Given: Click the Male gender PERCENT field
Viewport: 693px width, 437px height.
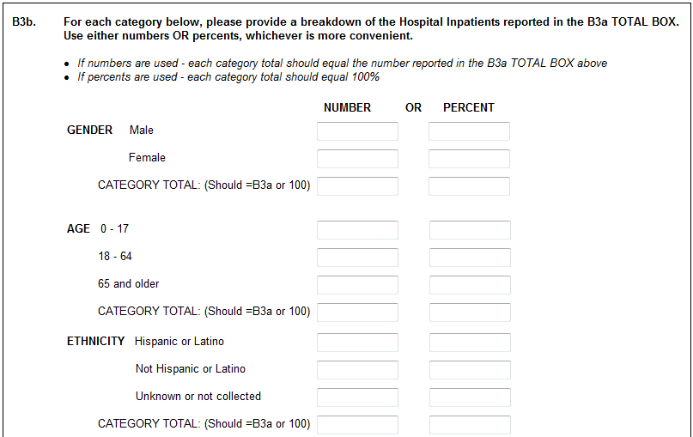Looking at the screenshot, I should tap(469, 131).
